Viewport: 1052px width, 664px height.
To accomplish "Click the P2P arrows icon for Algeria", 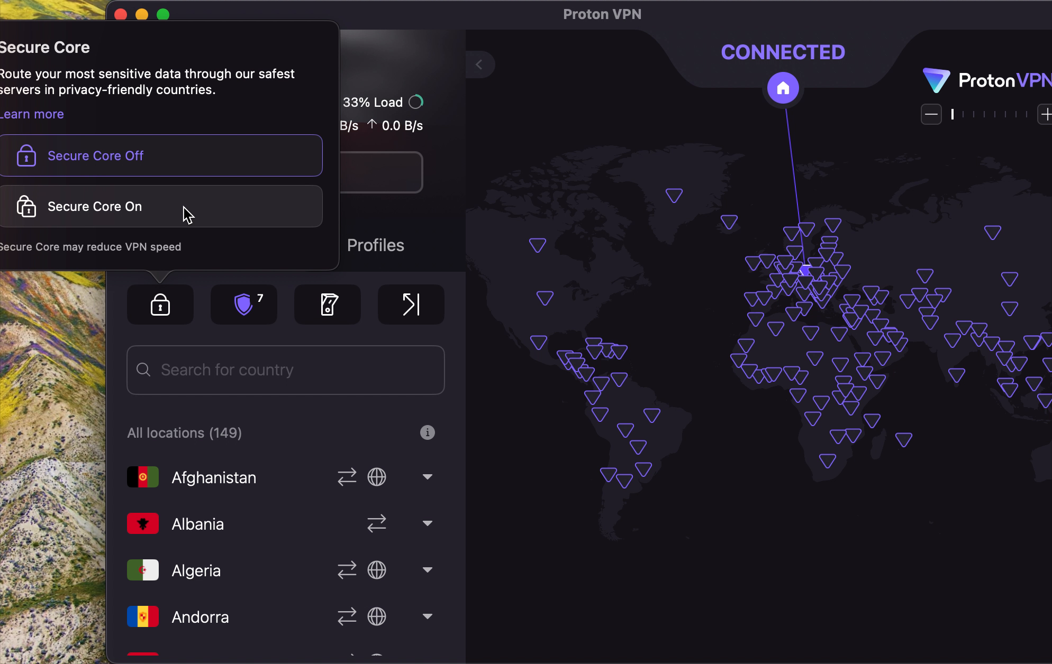I will click(347, 570).
